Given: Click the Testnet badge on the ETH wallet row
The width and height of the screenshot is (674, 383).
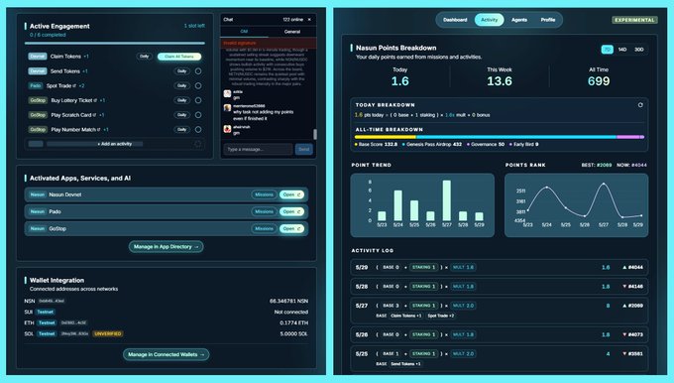Looking at the screenshot, I should click(47, 322).
